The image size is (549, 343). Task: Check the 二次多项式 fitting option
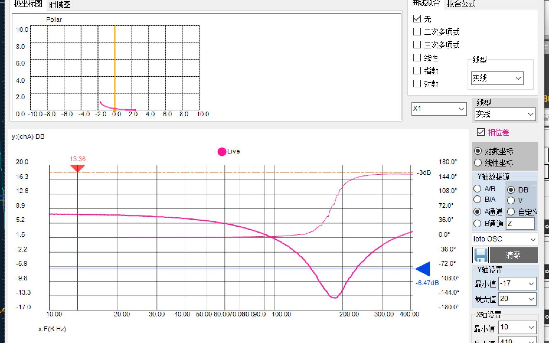[x=417, y=32]
